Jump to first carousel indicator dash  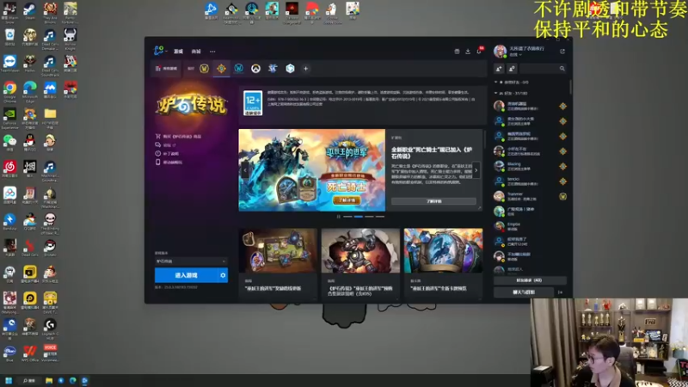pos(347,217)
